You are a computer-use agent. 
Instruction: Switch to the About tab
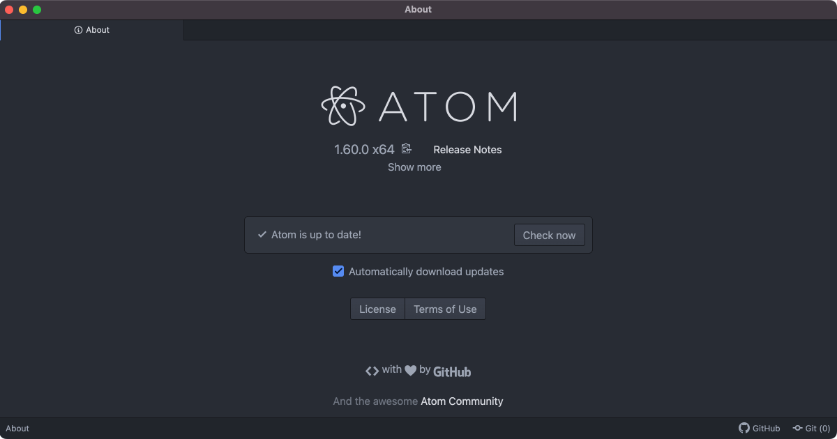[92, 30]
